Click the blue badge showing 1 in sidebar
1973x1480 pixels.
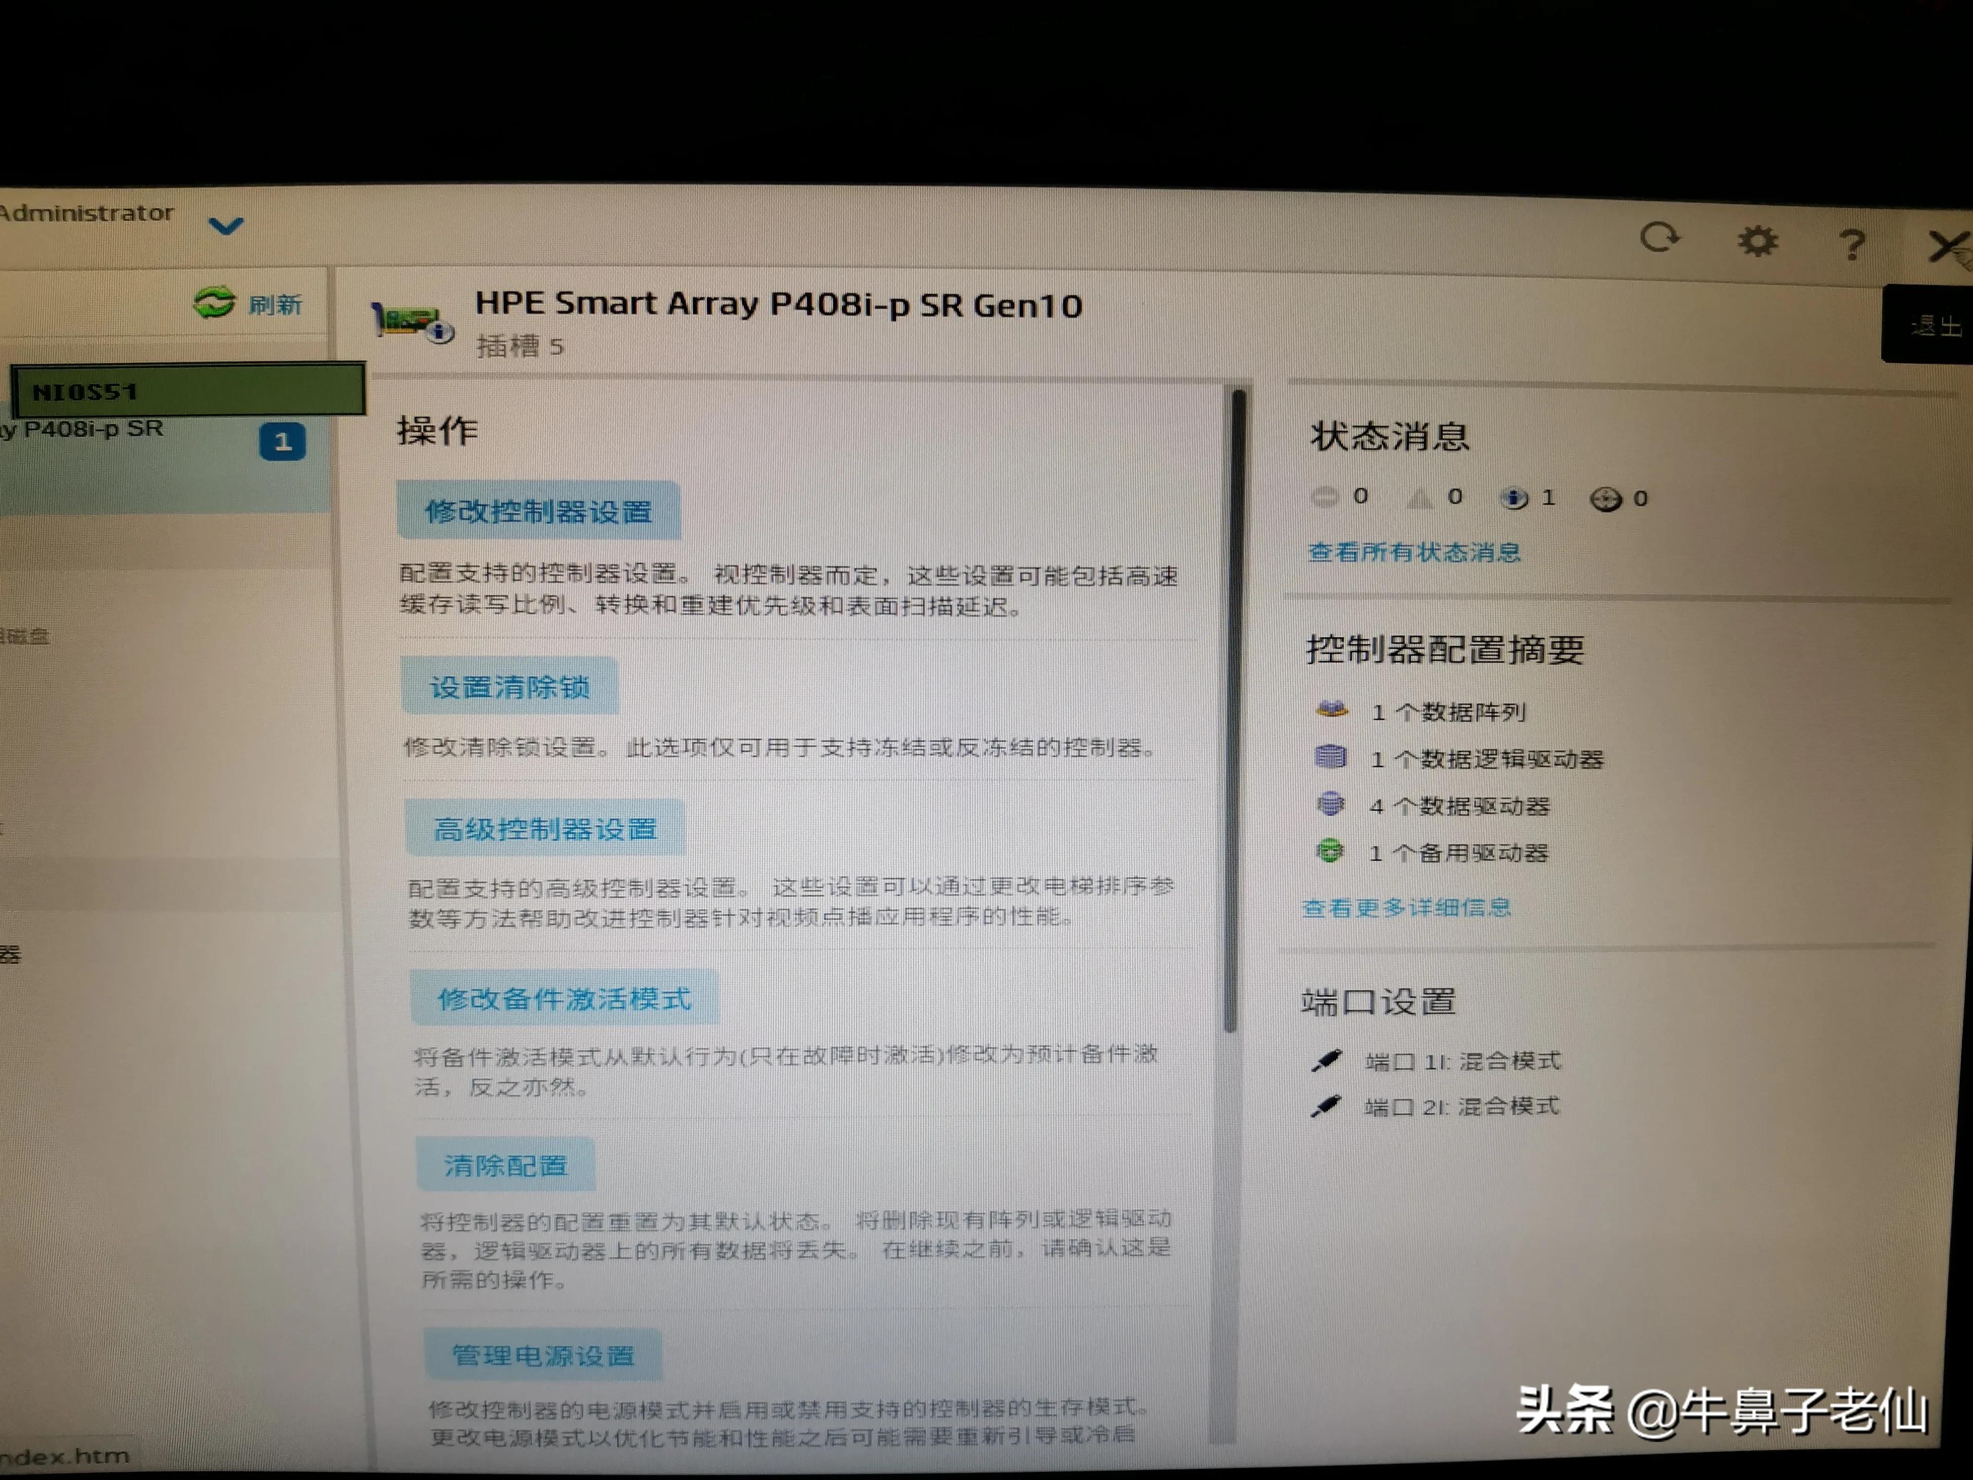(282, 442)
